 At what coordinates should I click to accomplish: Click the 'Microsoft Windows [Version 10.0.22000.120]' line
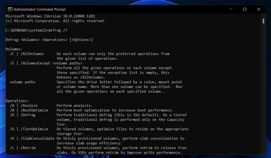(50, 17)
